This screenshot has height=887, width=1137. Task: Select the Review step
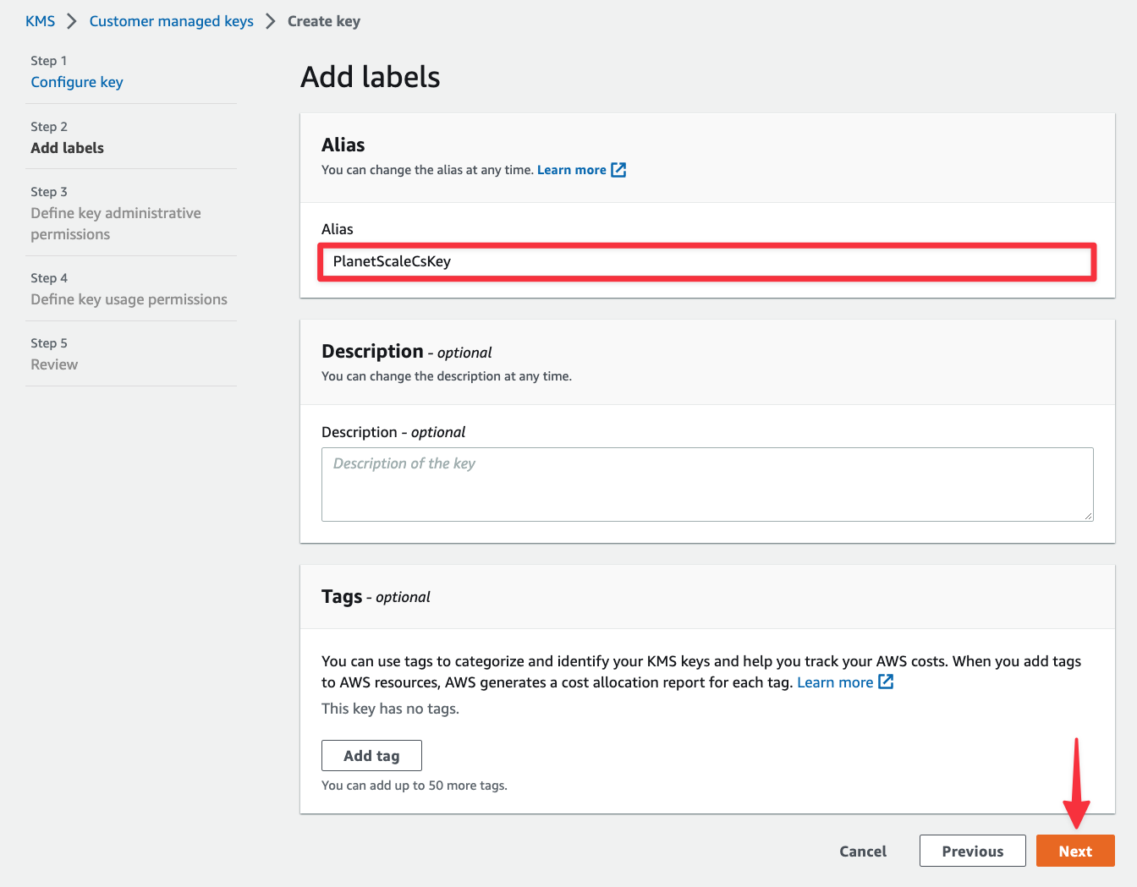pyautogui.click(x=54, y=364)
